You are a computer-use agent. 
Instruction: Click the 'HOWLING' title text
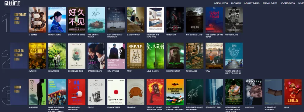click(x=249, y=107)
